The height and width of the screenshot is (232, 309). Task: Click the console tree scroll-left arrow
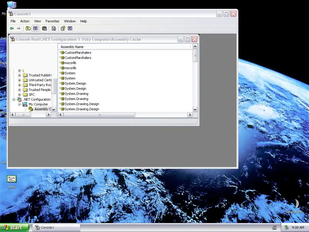coord(13,114)
